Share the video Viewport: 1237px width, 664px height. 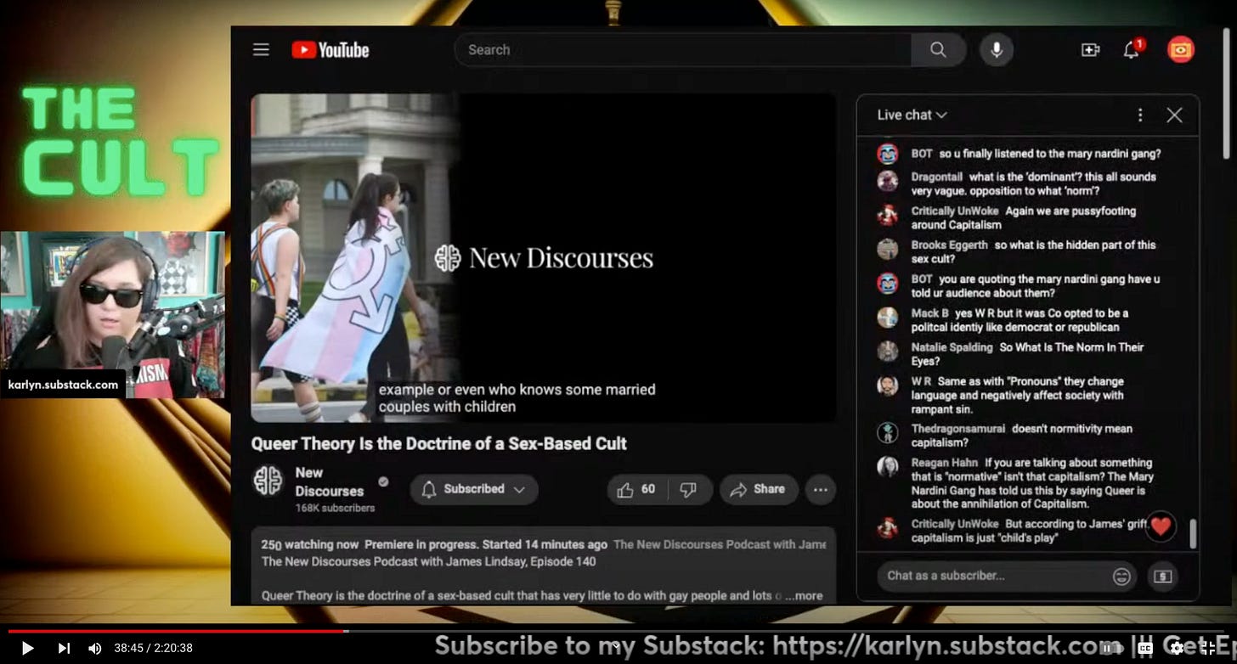(x=758, y=489)
